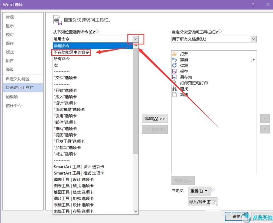
Task: Click the 添加(A) button
Action: (155, 119)
